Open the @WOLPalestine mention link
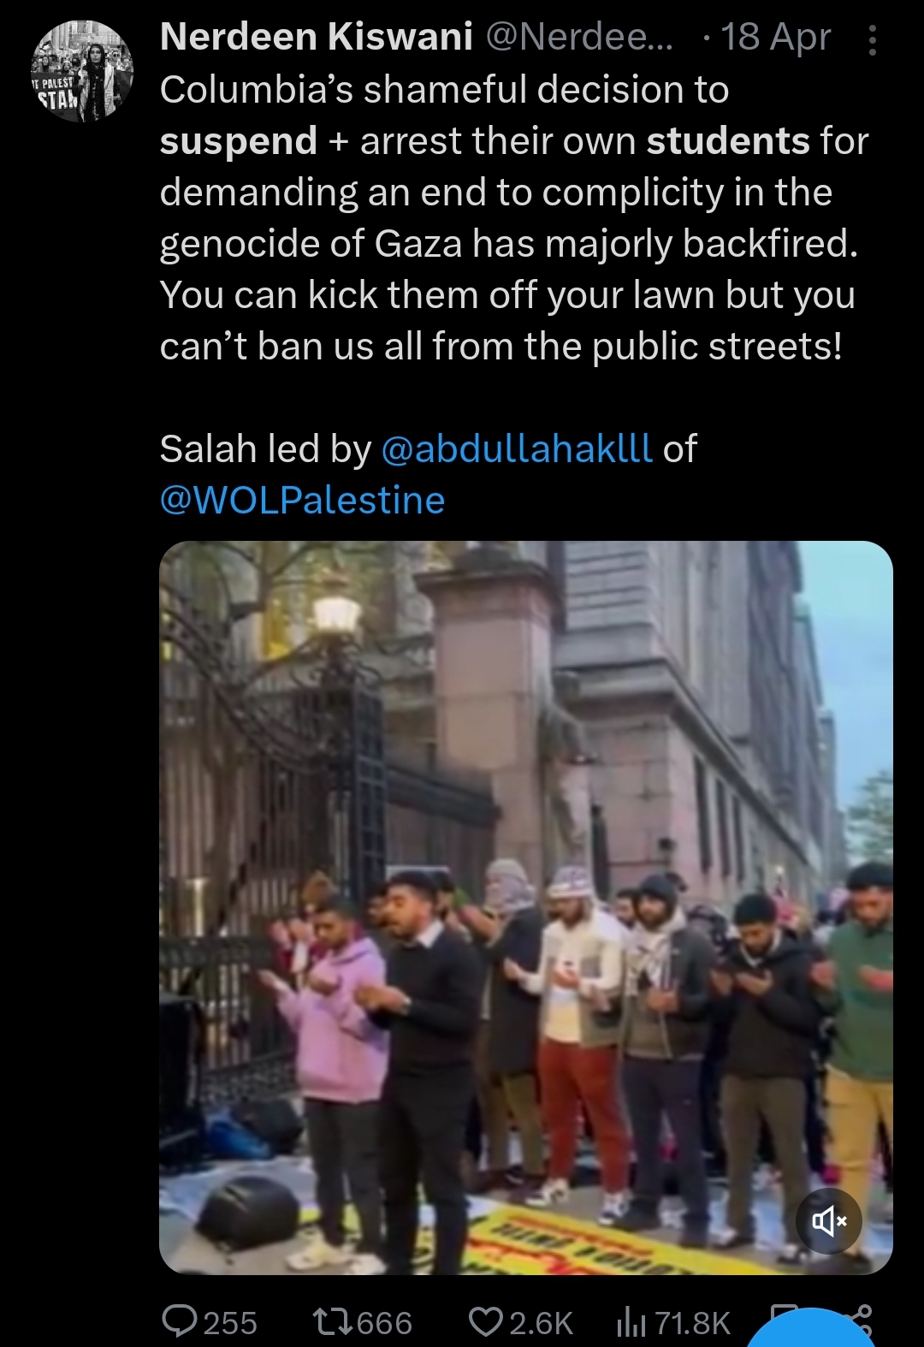Screen dimensions: 924x1347 (302, 500)
